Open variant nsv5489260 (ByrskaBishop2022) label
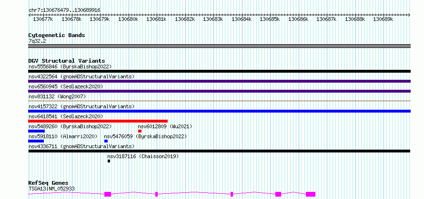Viewport: 424px width, 199px height. click(70, 126)
